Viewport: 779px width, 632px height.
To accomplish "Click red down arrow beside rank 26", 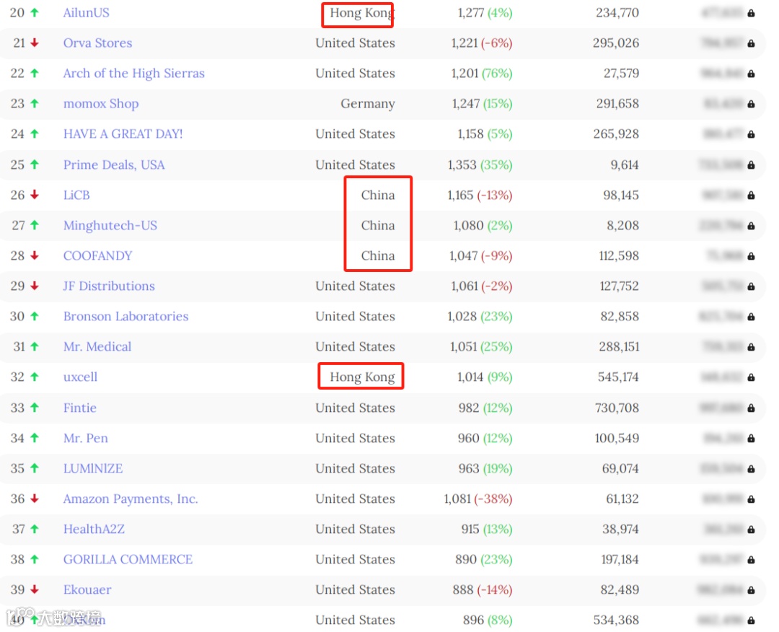I will coord(35,196).
